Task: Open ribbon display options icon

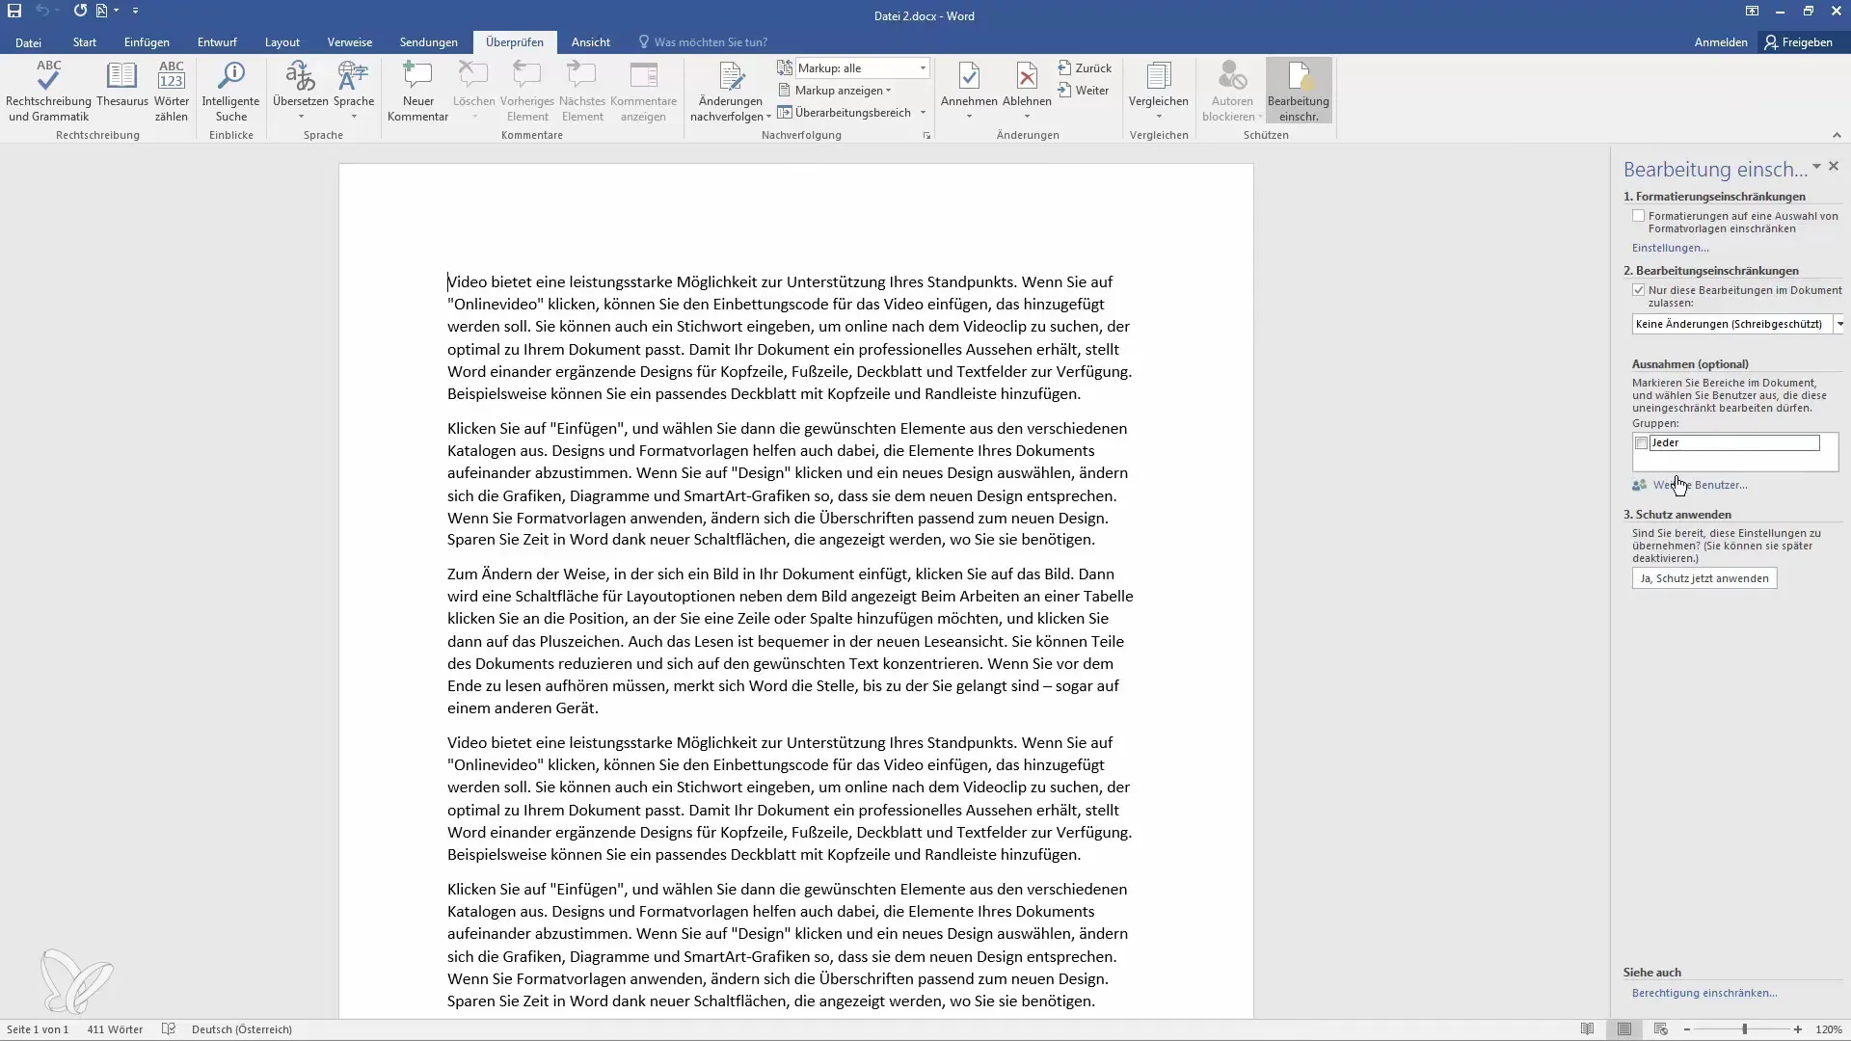Action: pos(1752,11)
